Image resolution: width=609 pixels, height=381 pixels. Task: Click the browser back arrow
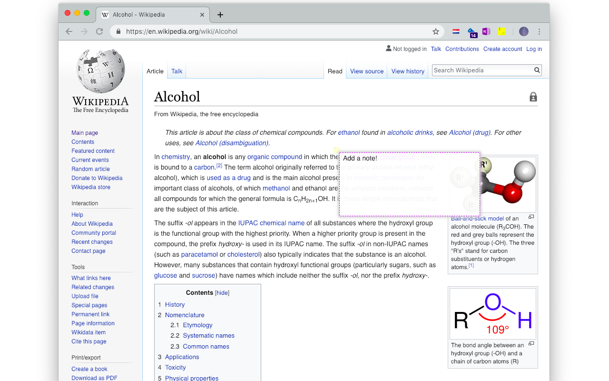[x=69, y=31]
